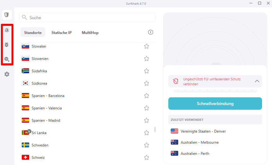Image resolution: width=272 pixels, height=165 pixels.
Task: Favorite Schweiz with its star
Action: [147, 157]
